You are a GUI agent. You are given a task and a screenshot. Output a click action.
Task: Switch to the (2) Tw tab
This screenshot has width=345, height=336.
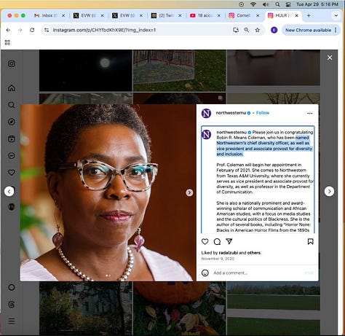166,15
